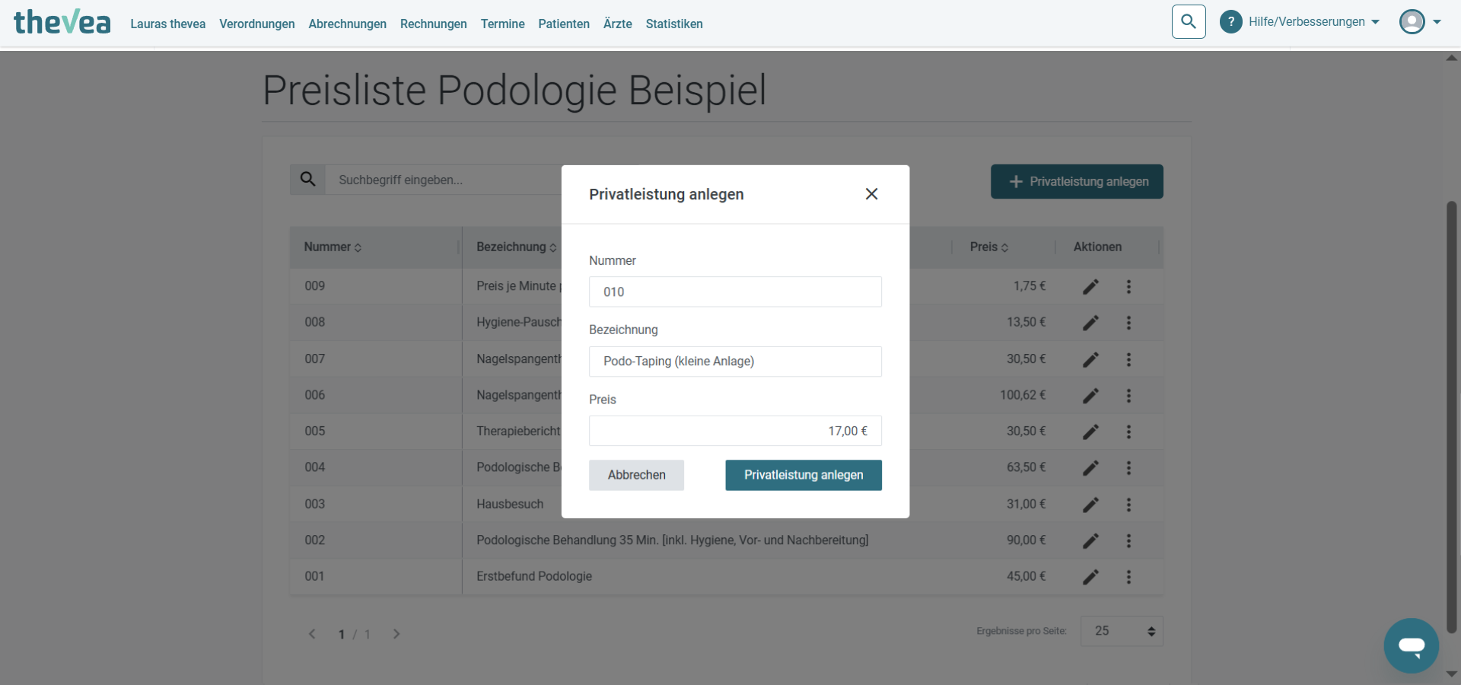Image resolution: width=1461 pixels, height=685 pixels.
Task: Edit Erstbefund Podologie with pencil icon
Action: 1090,577
